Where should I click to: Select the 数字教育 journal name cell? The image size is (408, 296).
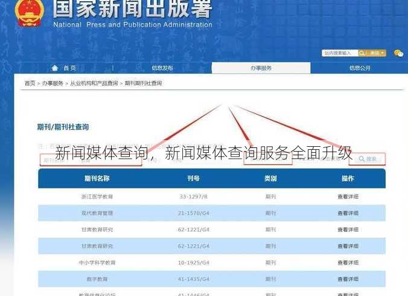97,279
